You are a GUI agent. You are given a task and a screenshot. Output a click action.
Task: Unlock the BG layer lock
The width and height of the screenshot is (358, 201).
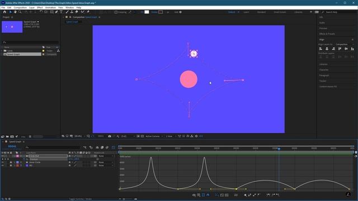click(x=11, y=165)
